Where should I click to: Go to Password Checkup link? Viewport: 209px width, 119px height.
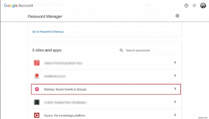[48, 32]
